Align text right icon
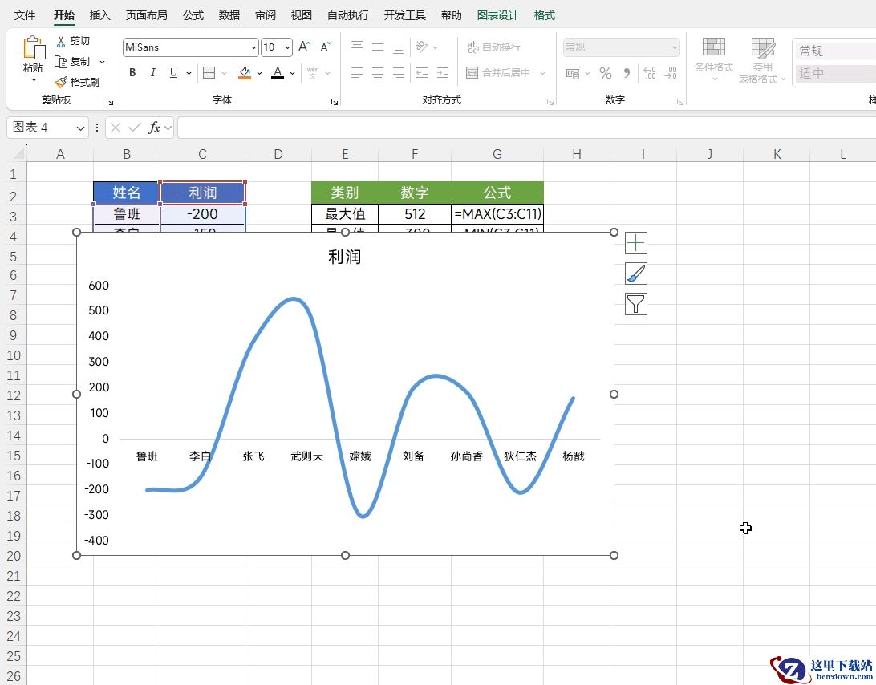This screenshot has height=685, width=876. pyautogui.click(x=399, y=73)
